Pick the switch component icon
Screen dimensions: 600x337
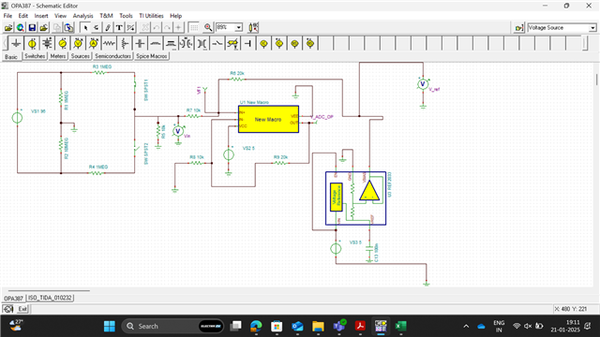click(217, 44)
